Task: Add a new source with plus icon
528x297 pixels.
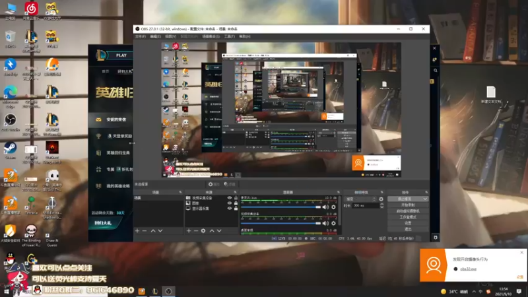Action: 189,230
